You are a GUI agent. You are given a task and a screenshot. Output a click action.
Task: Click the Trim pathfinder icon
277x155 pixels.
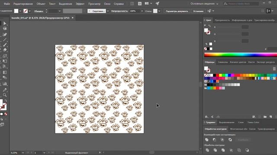pyautogui.click(x=215, y=150)
